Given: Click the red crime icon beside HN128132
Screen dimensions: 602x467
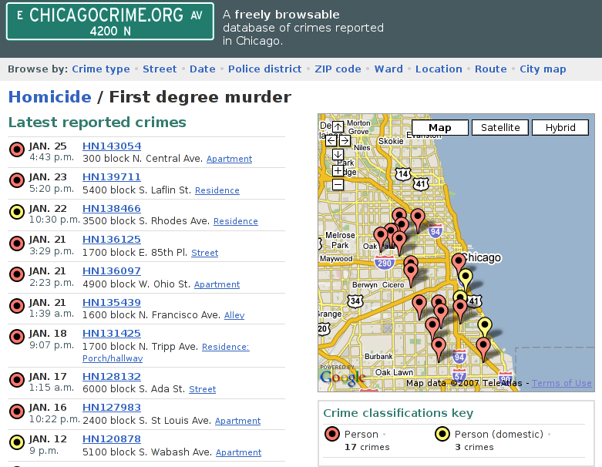Looking at the screenshot, I should click(x=17, y=379).
